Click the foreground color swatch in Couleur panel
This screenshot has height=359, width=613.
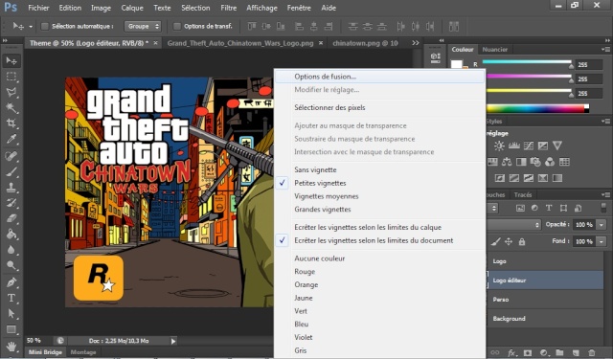click(457, 64)
